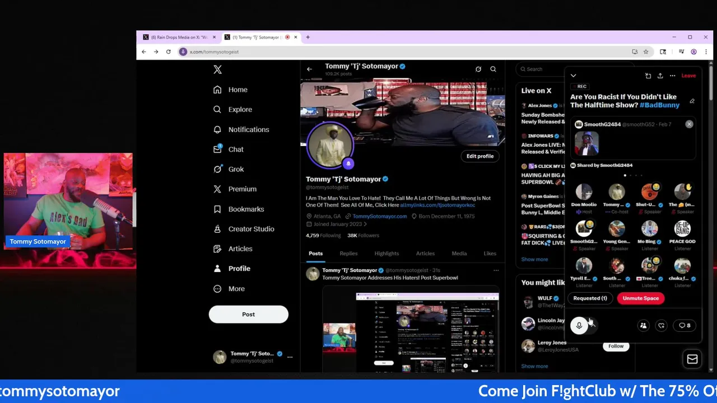Screen dimensions: 717x403
Task: Leave the Space
Action: (688, 76)
